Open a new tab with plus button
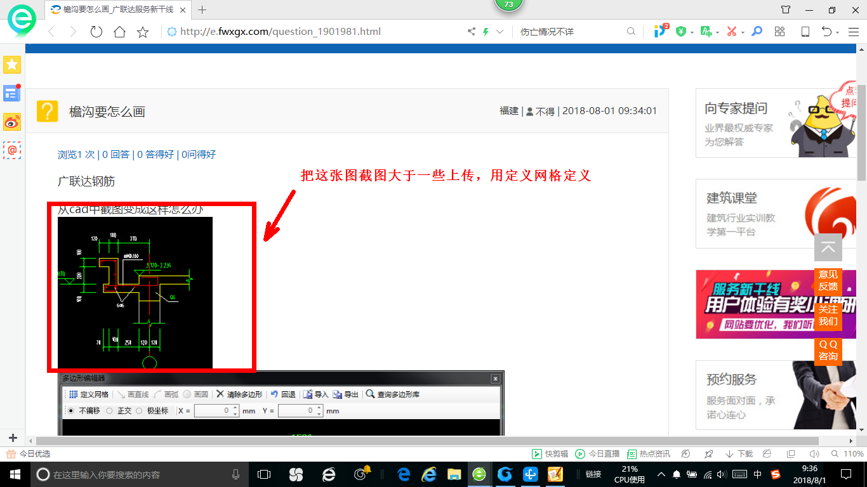The height and width of the screenshot is (487, 867). tap(202, 10)
